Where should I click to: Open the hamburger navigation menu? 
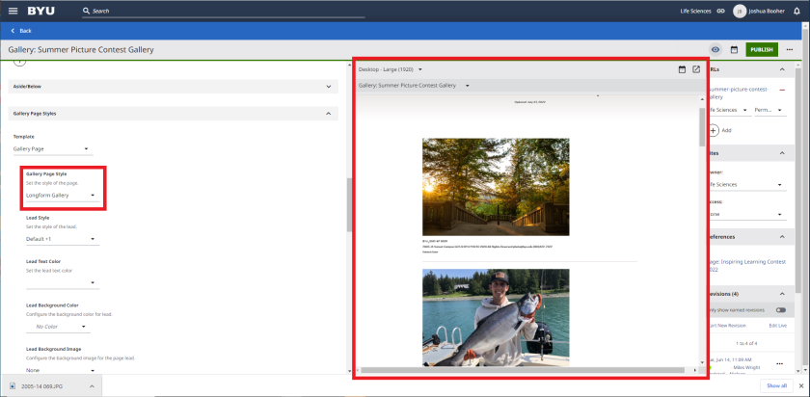click(13, 11)
